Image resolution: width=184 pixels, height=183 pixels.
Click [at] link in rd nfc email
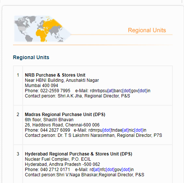pyautogui.click(x=97, y=170)
